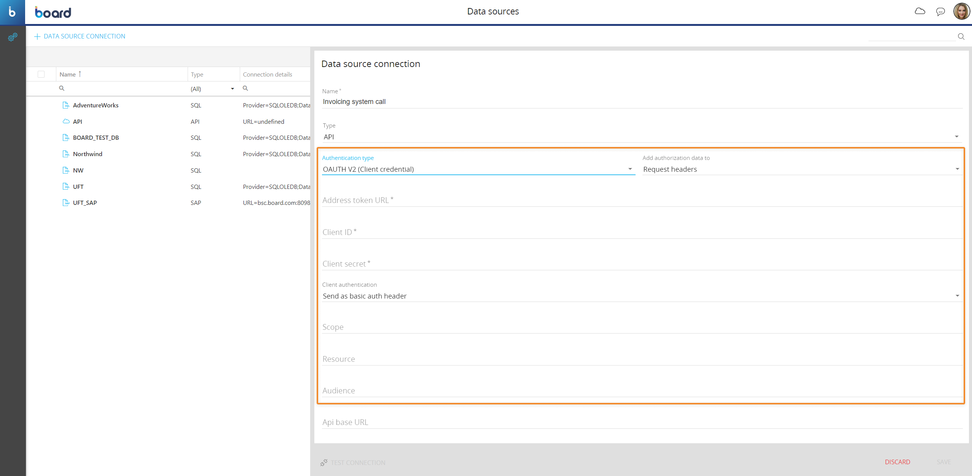Select the BOARD_TEST_DB row name
Viewport: 972px width, 476px height.
point(96,138)
